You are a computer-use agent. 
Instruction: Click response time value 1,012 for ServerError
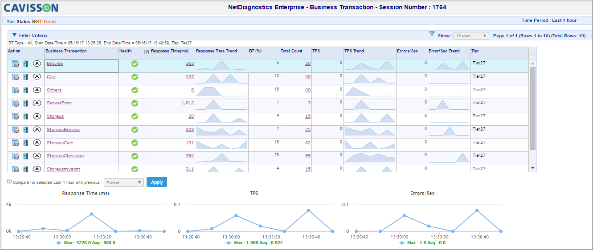click(x=188, y=103)
